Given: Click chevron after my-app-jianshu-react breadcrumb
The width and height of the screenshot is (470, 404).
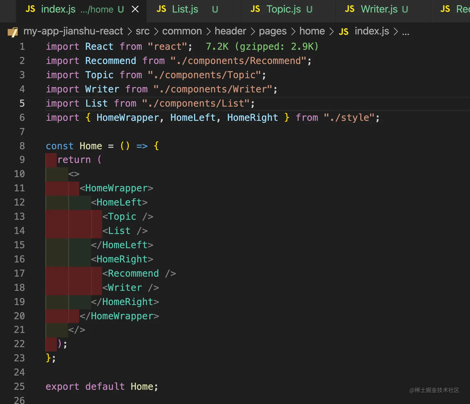Looking at the screenshot, I should click(130, 31).
